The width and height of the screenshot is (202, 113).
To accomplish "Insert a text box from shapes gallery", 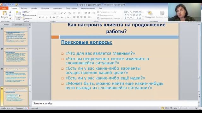I will 125,12.
